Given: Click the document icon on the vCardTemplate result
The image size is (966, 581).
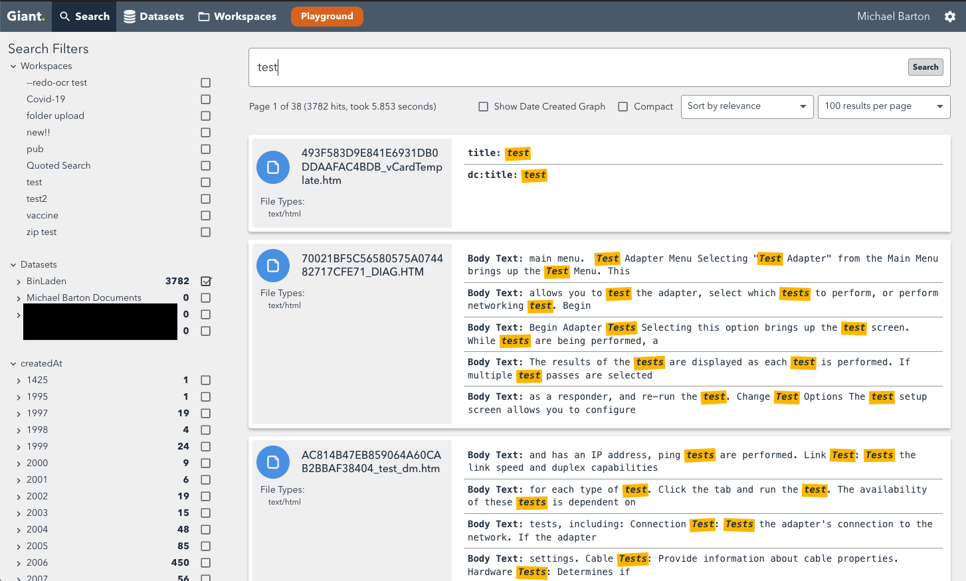Looking at the screenshot, I should [273, 167].
